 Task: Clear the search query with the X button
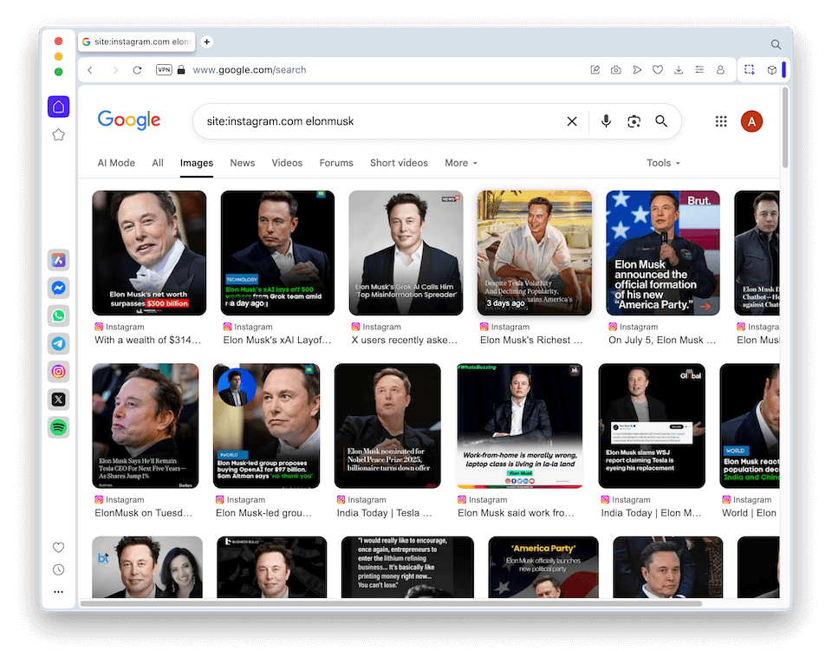tap(572, 121)
